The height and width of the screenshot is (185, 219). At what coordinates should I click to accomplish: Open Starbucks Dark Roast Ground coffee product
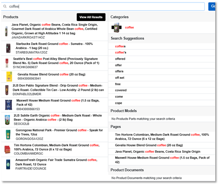54,46
